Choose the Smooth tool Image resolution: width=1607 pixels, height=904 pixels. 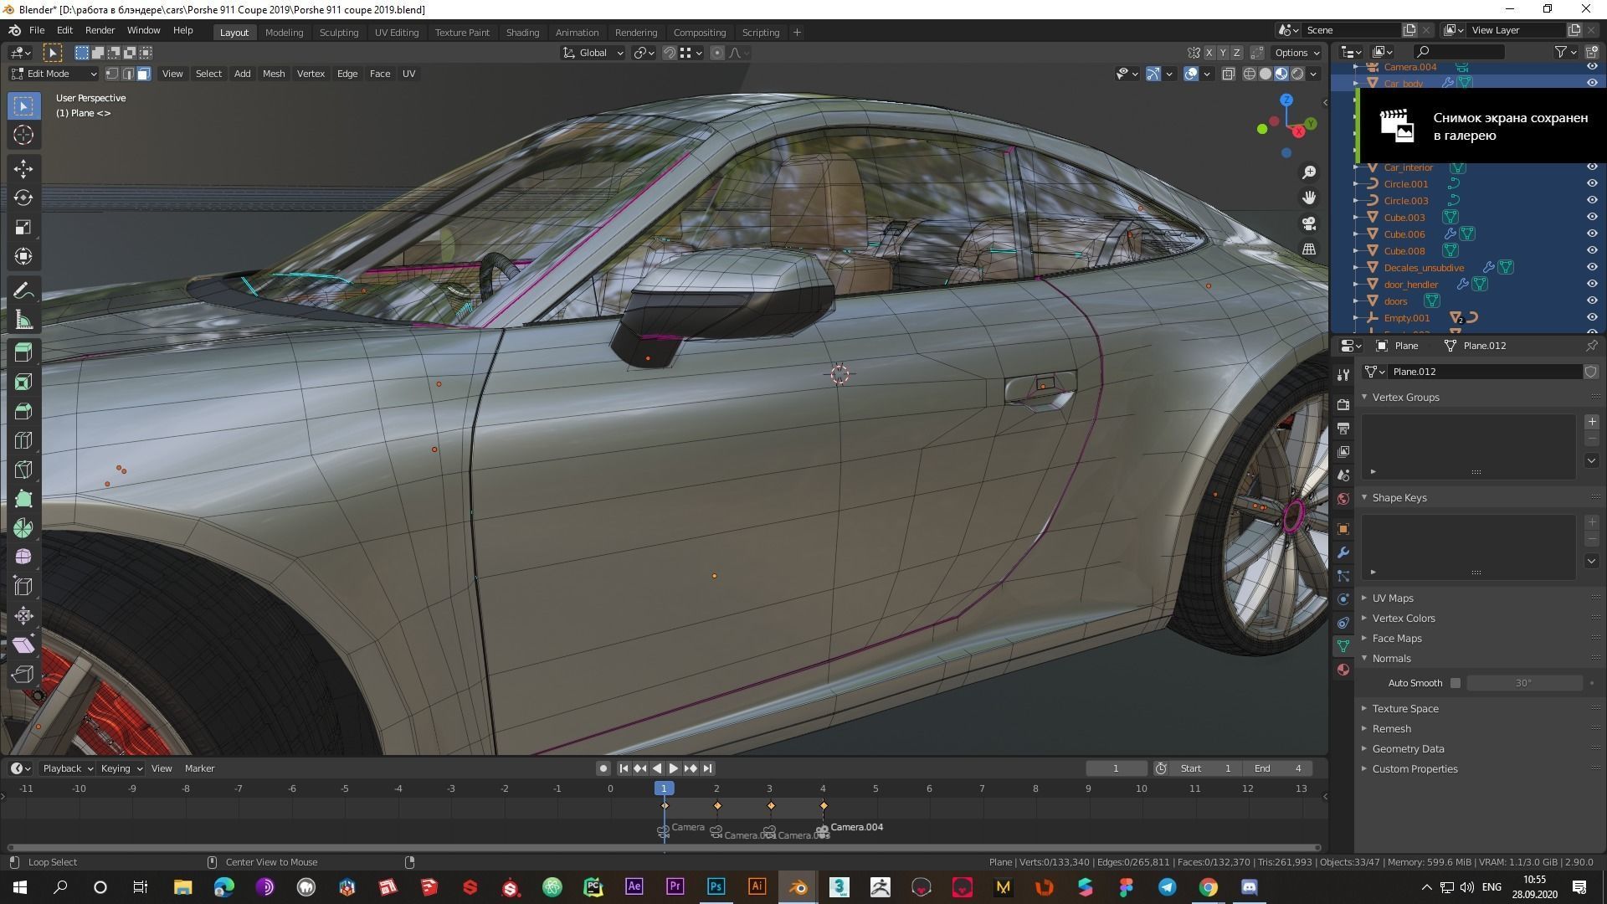click(x=23, y=557)
